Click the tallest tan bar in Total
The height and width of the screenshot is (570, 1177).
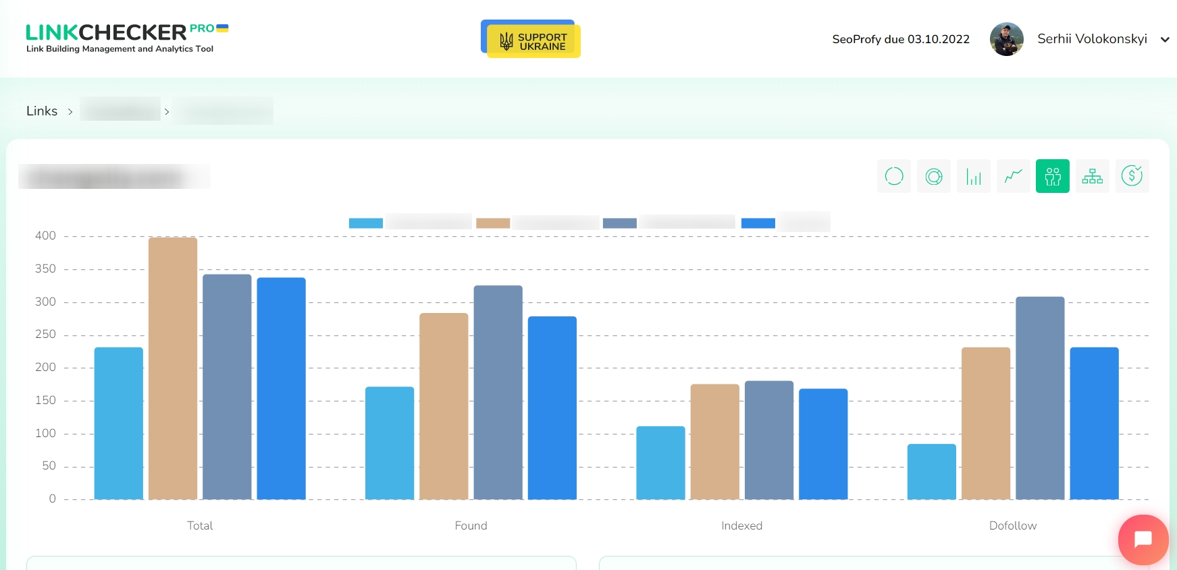(173, 368)
